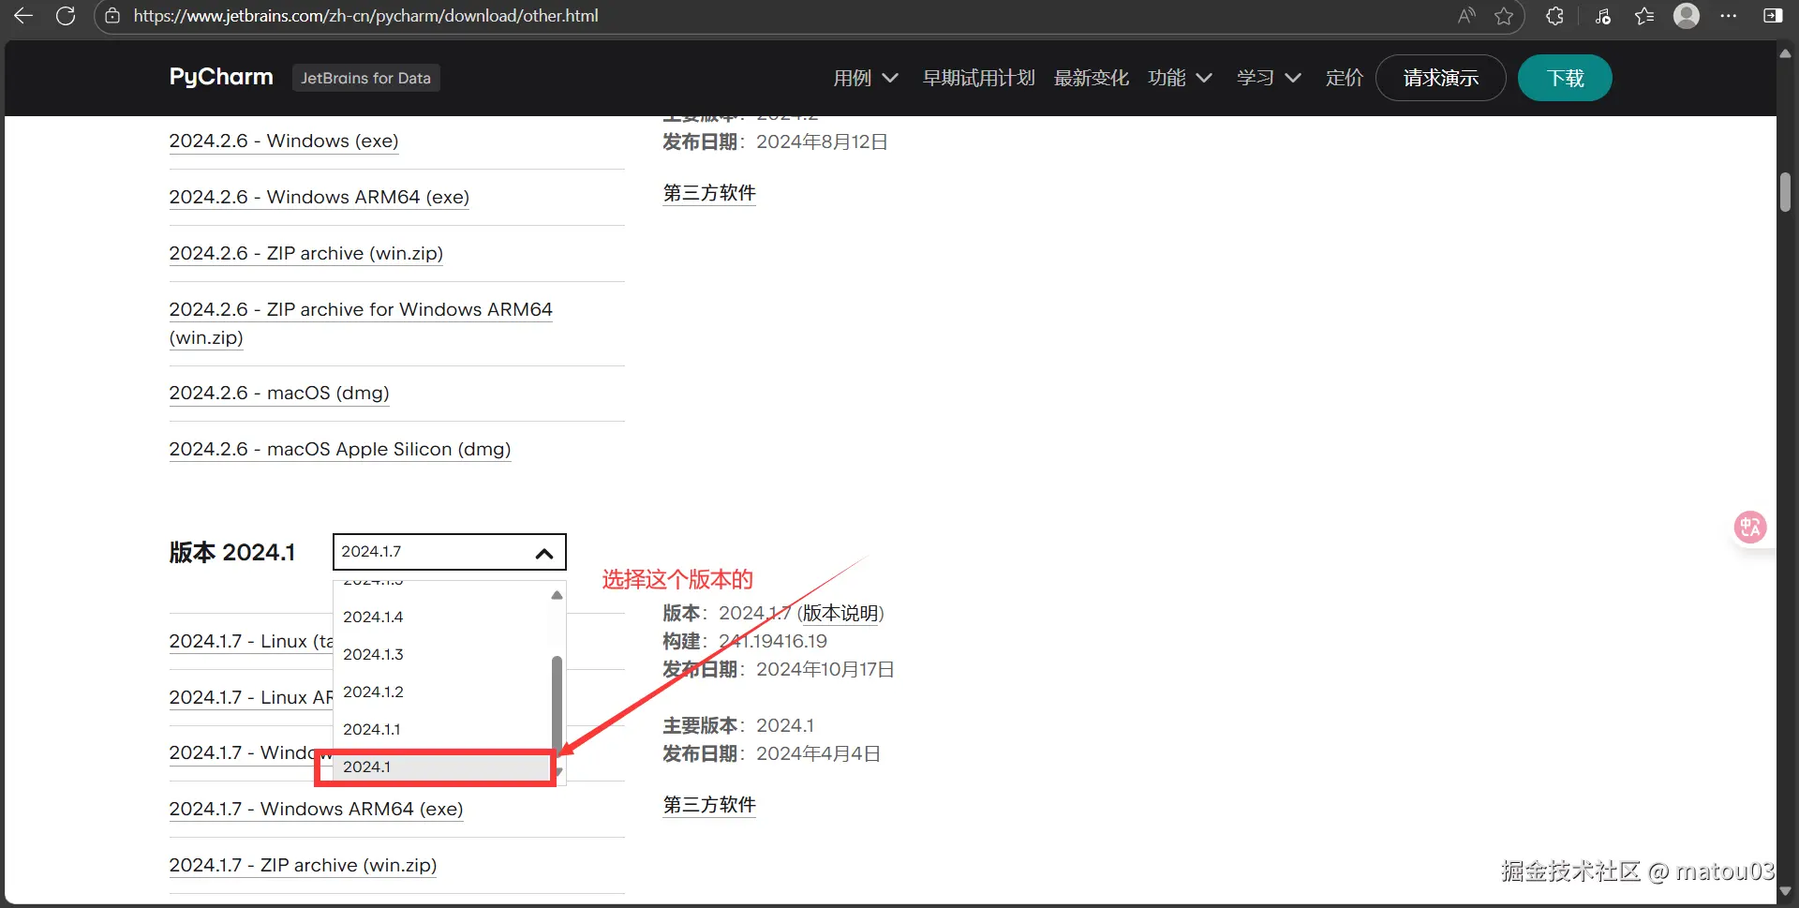View site info lock icon
1799x908 pixels.
[x=112, y=16]
